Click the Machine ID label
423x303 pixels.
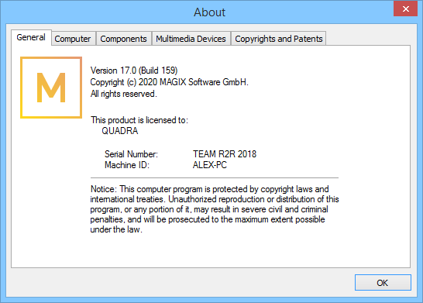point(127,165)
